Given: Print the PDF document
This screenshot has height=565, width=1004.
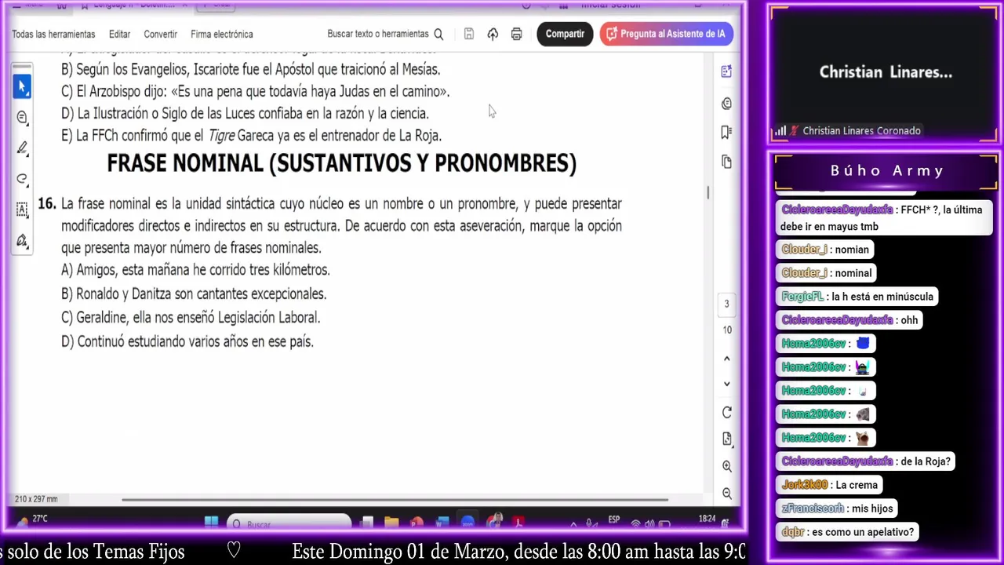Looking at the screenshot, I should tap(516, 34).
